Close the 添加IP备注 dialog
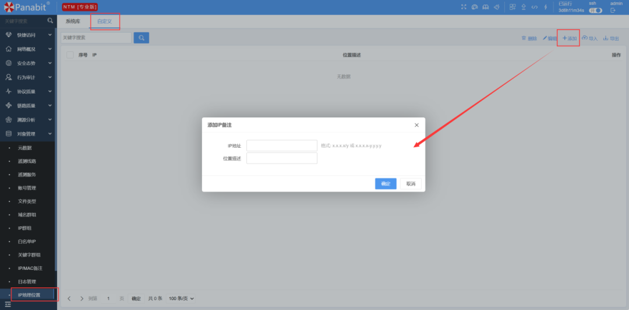Image resolution: width=629 pixels, height=310 pixels. pos(416,125)
